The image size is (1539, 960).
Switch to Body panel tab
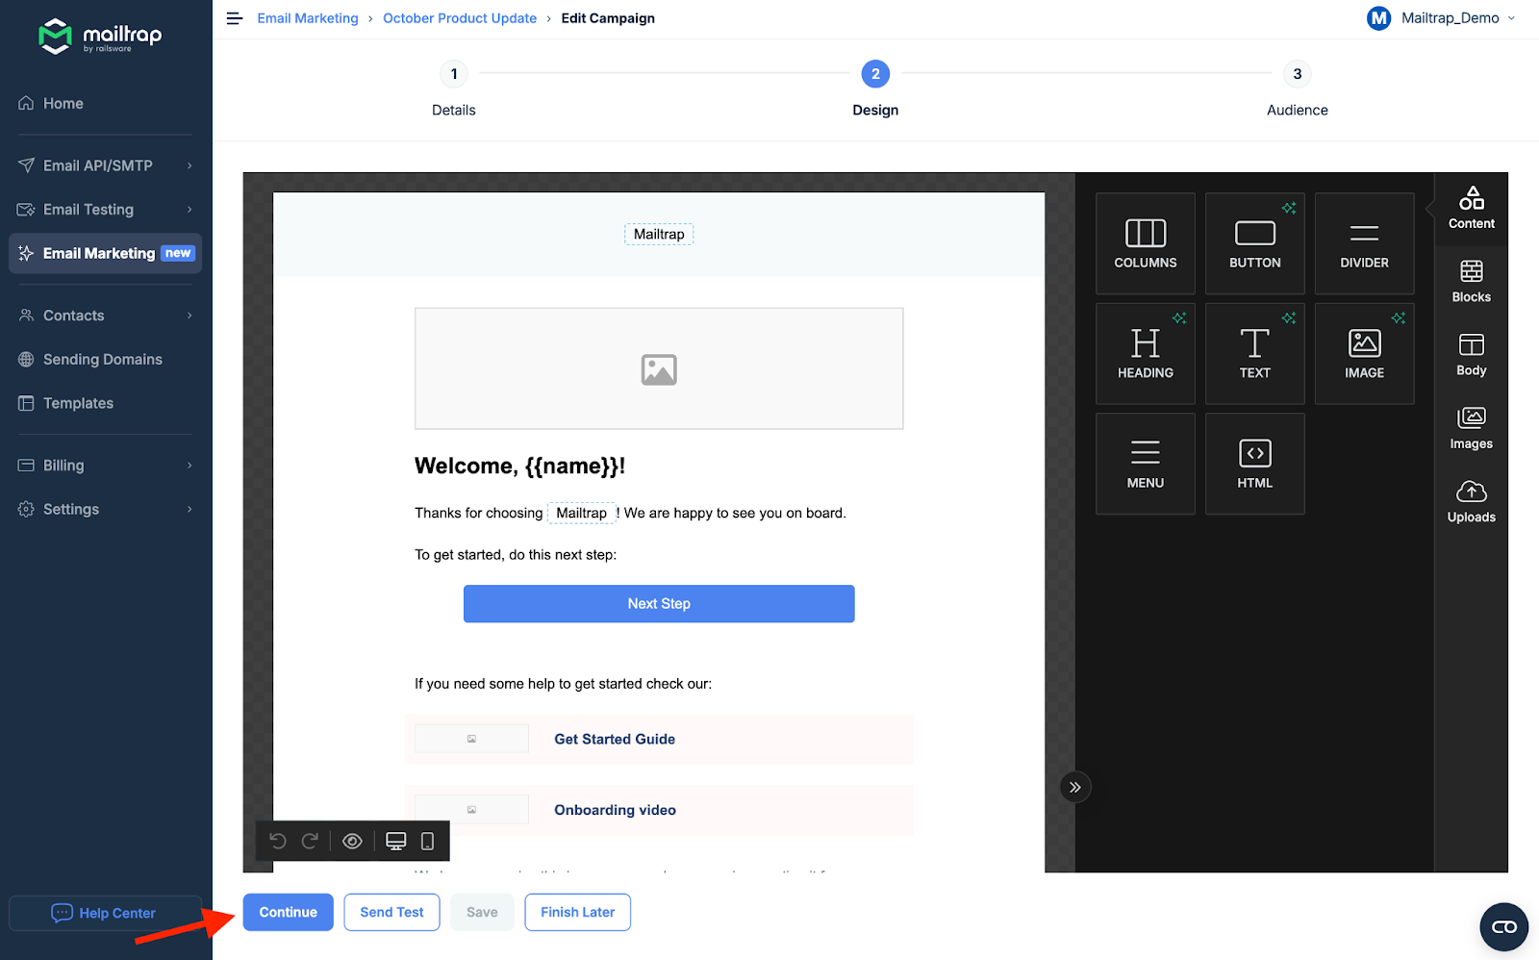click(x=1472, y=355)
